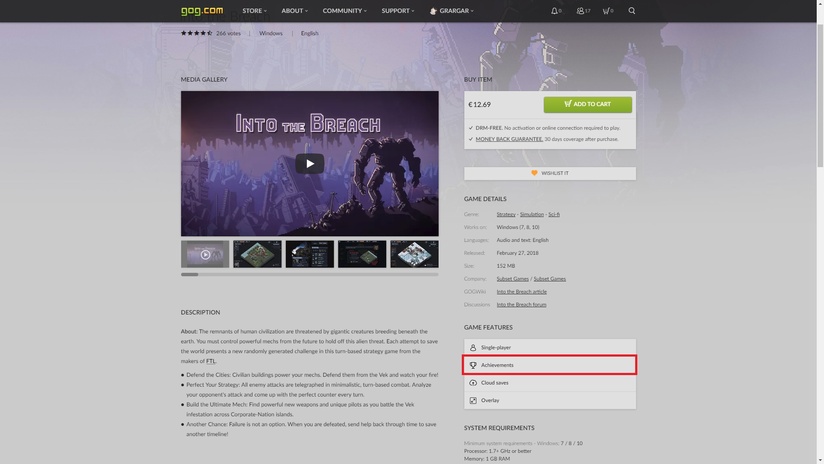The height and width of the screenshot is (464, 824).
Task: Expand the STORE menu
Action: 254,11
